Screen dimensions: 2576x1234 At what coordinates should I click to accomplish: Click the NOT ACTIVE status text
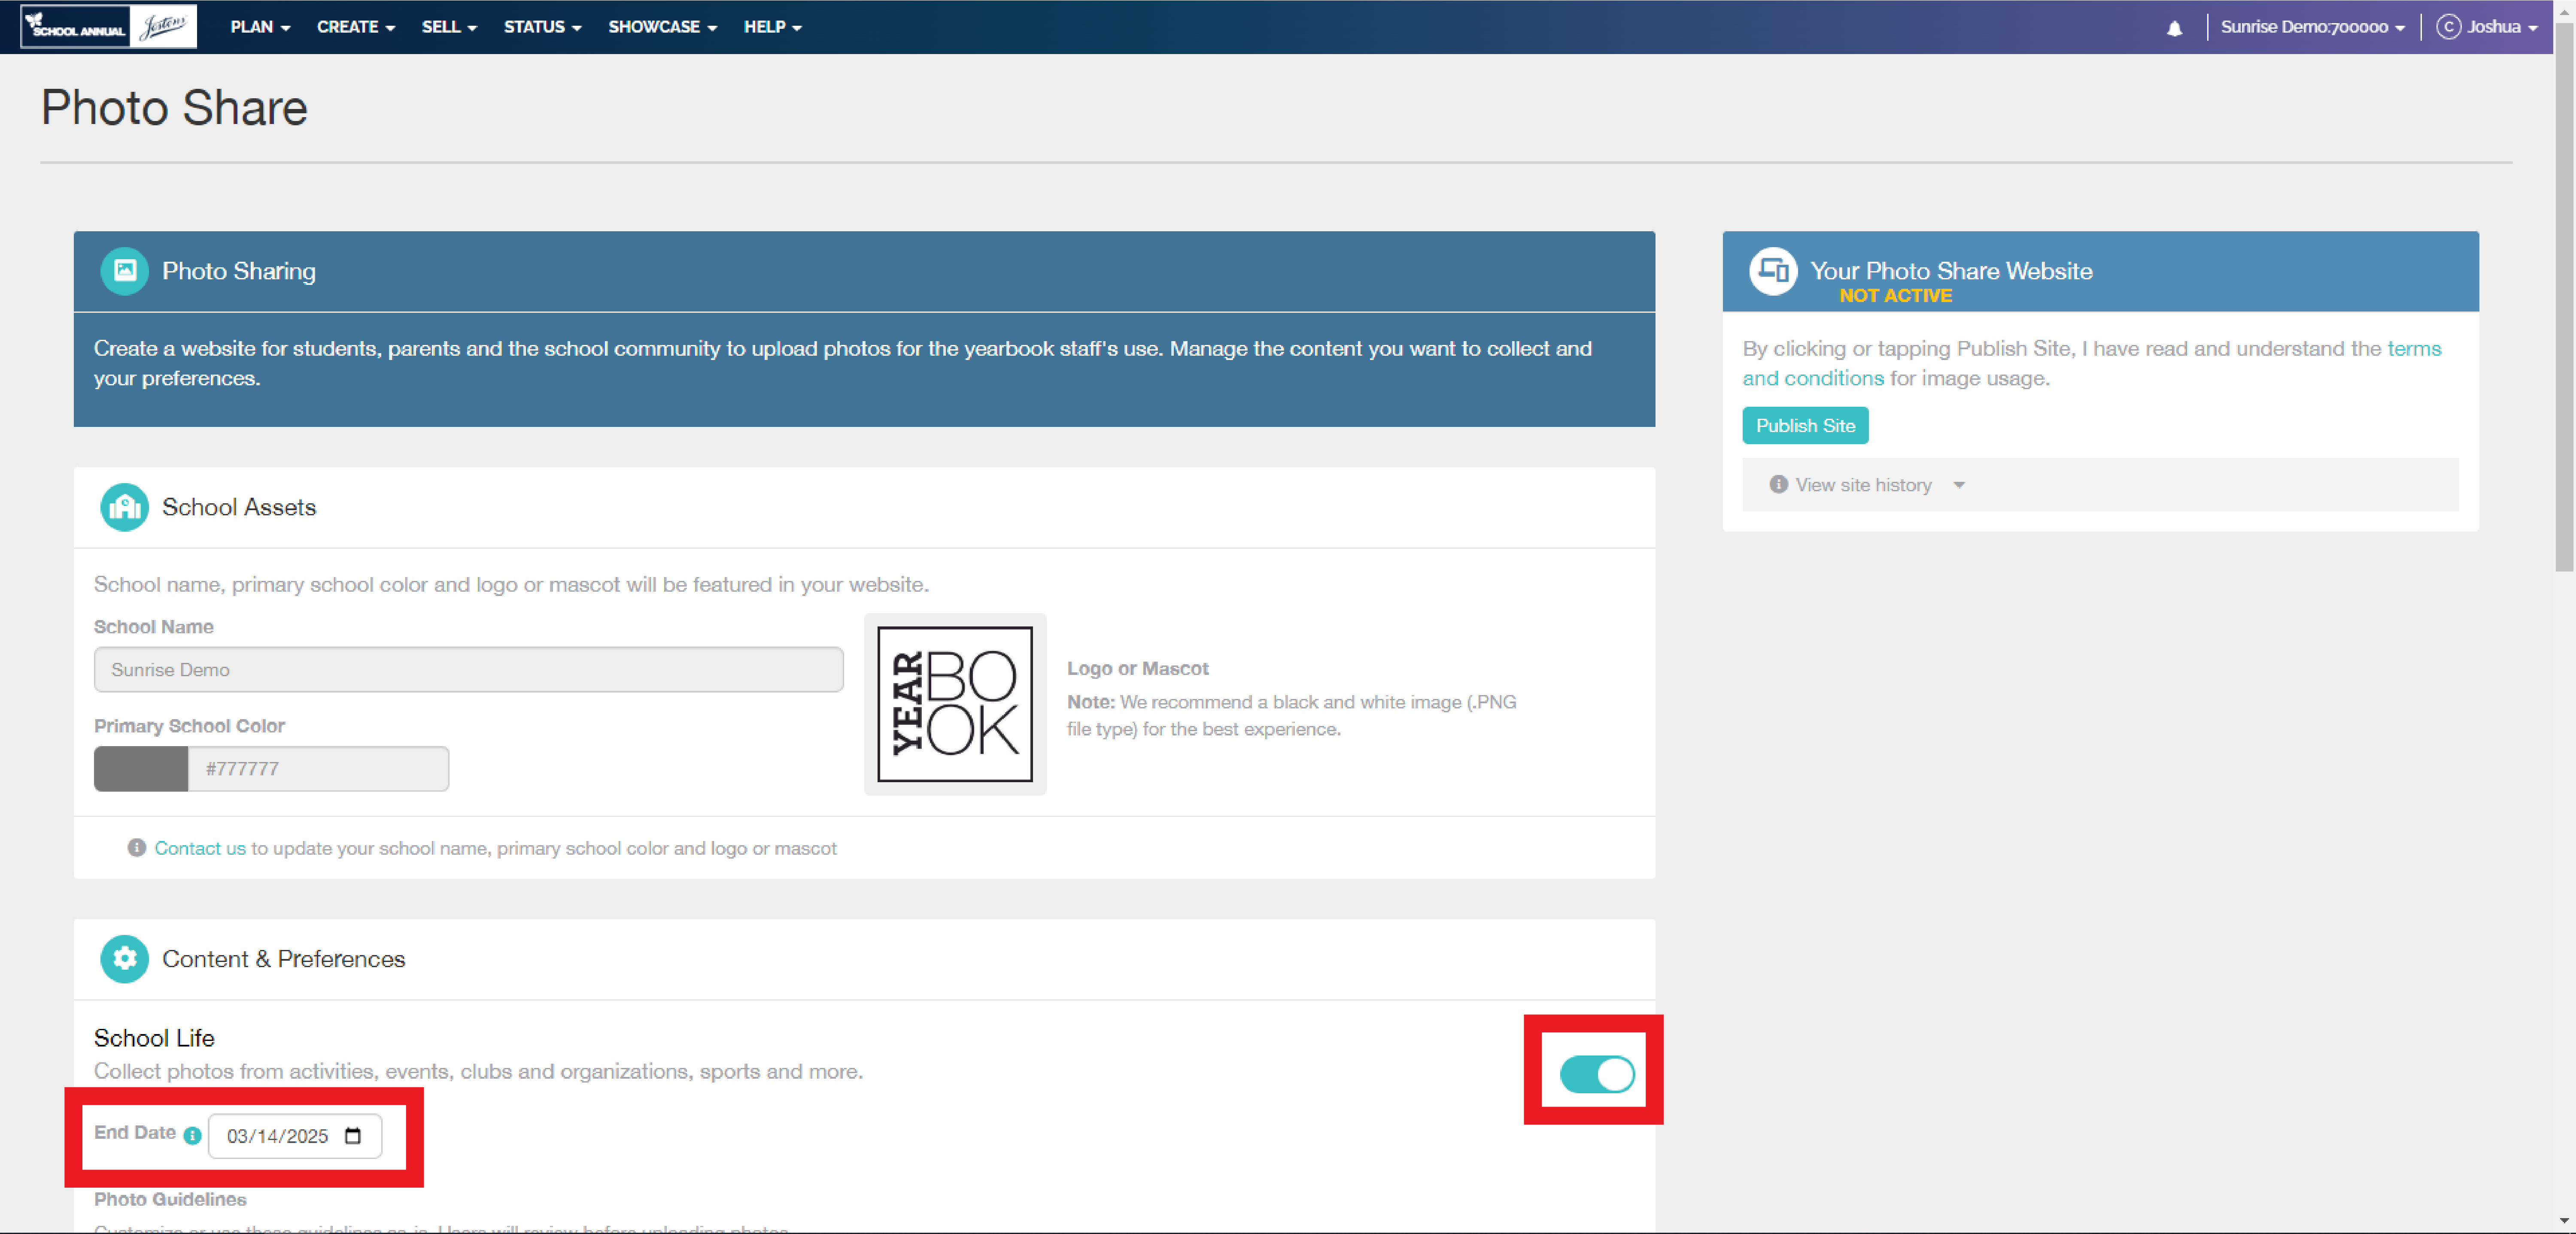tap(1895, 296)
